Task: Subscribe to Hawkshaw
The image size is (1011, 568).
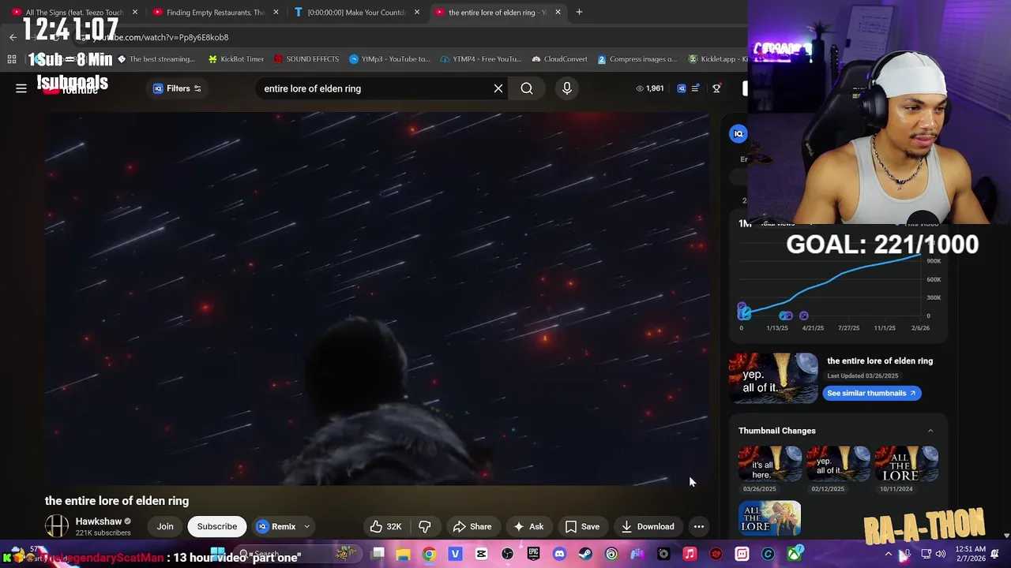Action: pyautogui.click(x=217, y=526)
